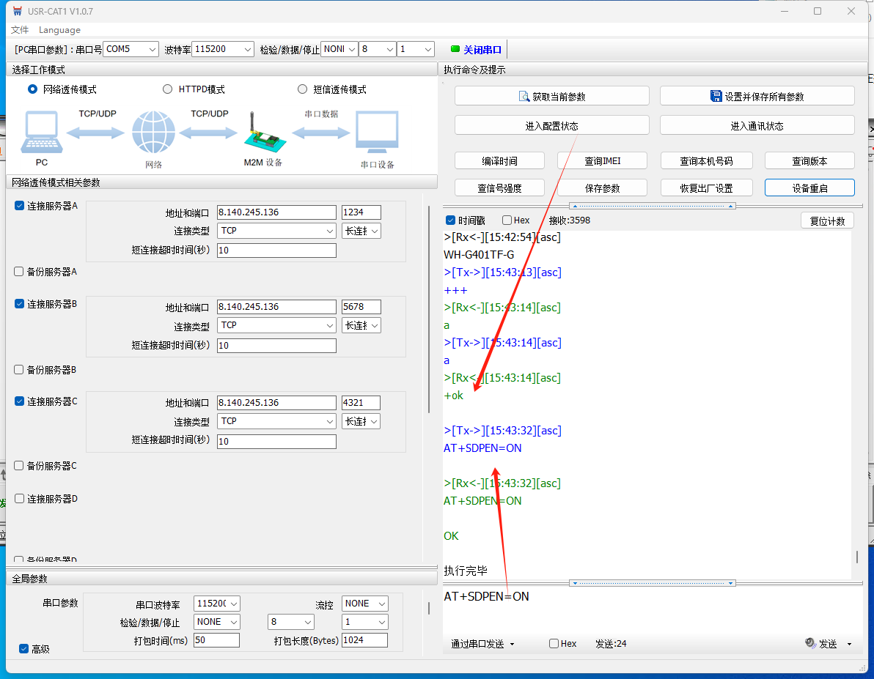
Task: Click server A address field 8.140.245.136
Action: point(276,212)
